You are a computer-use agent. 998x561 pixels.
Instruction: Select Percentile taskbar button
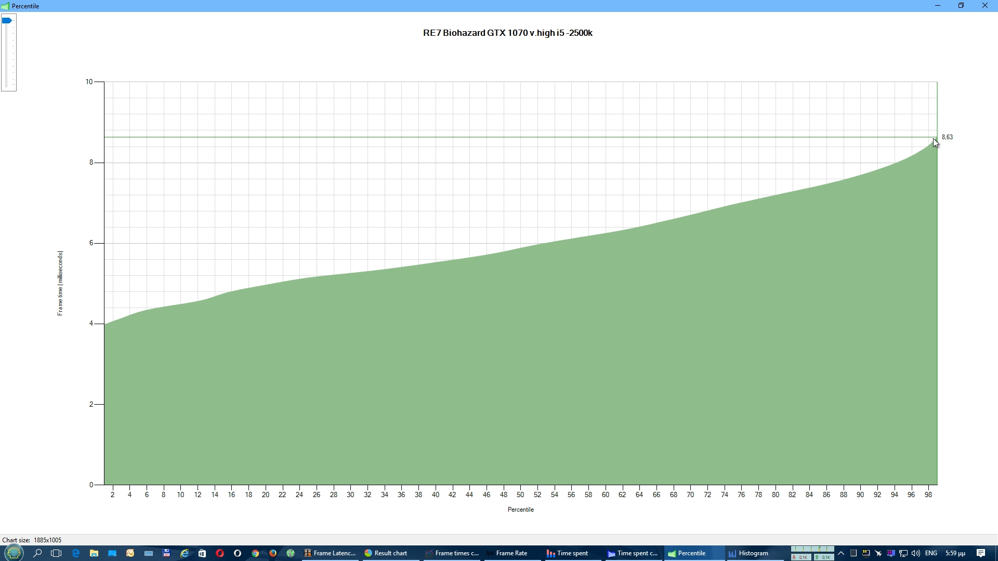click(x=693, y=553)
